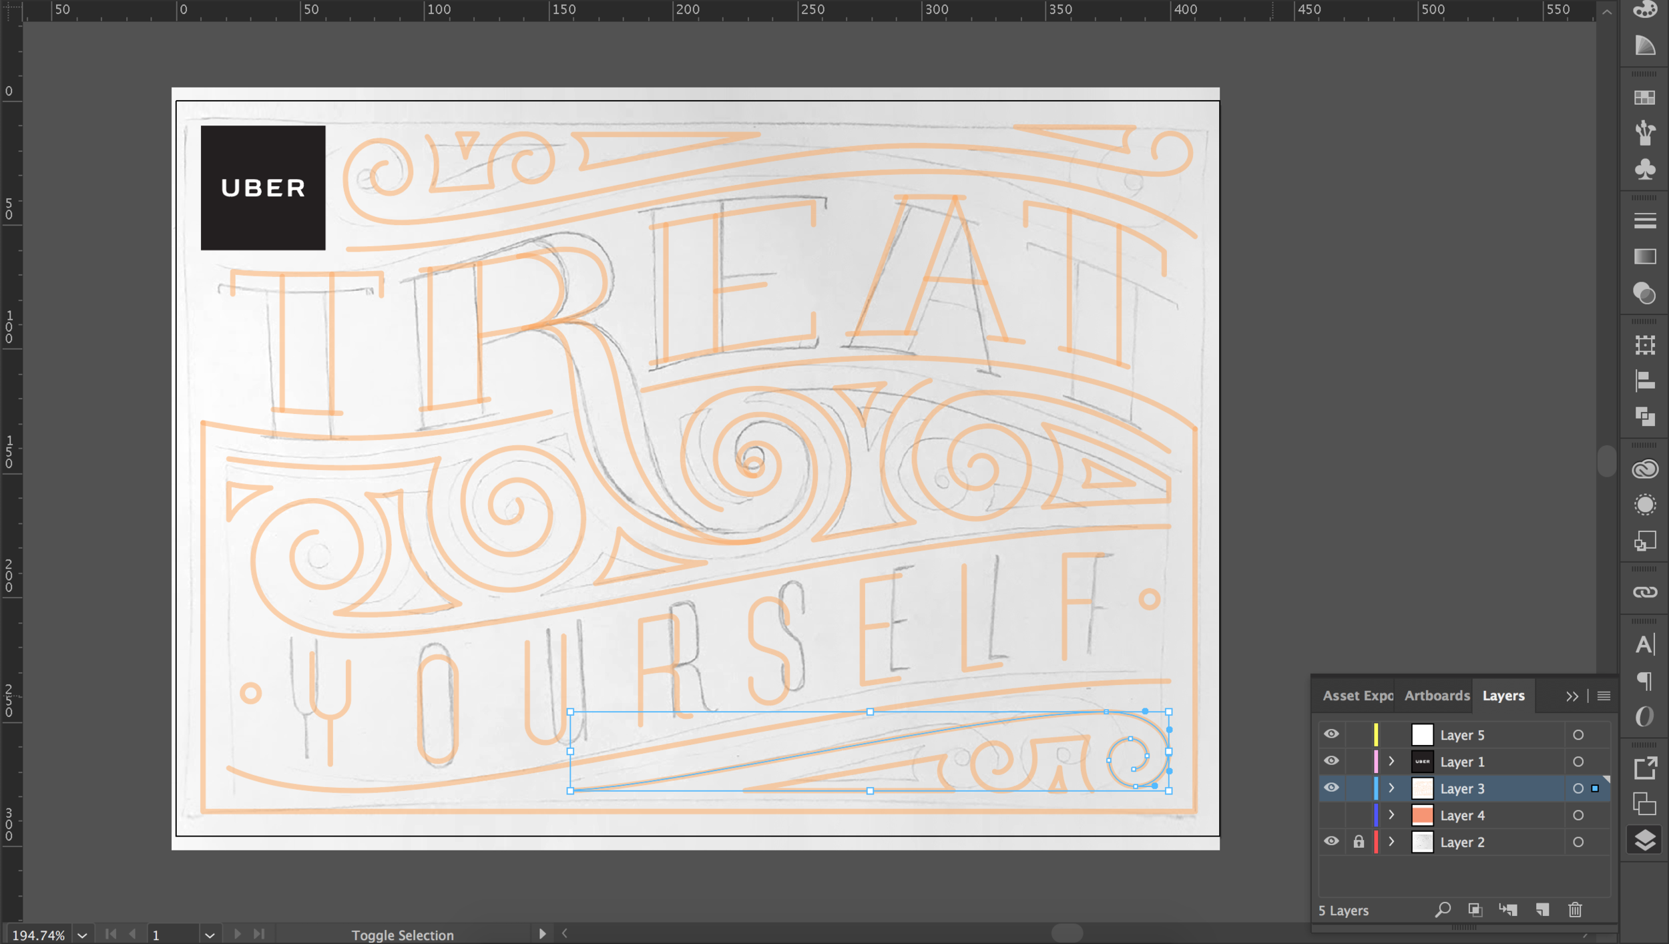Show Layer 4 via its visibility box
Screen dimensions: 1669x944
point(1331,814)
